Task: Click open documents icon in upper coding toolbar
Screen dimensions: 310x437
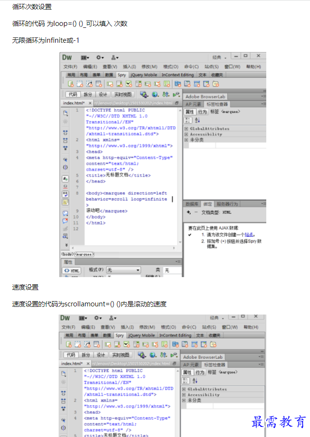Action: pyautogui.click(x=65, y=113)
